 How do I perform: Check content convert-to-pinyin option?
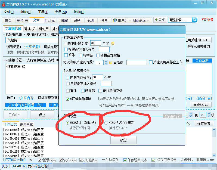point(83,91)
